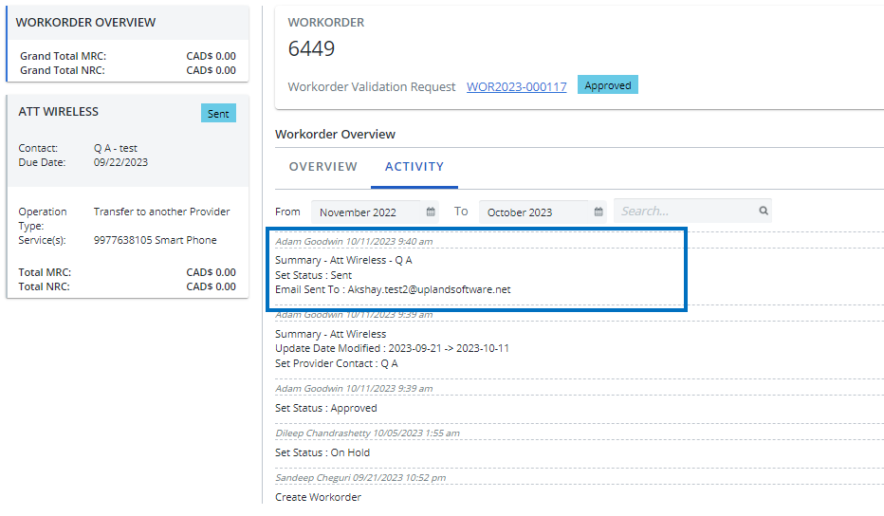
Task: Click the Akshay.test2@uplandsoftware.net email address
Action: pyautogui.click(x=429, y=289)
